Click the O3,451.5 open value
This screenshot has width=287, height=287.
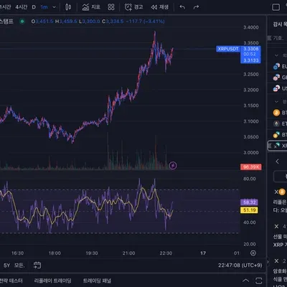click(x=42, y=22)
